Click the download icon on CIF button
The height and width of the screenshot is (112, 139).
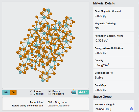[x=80, y=92]
